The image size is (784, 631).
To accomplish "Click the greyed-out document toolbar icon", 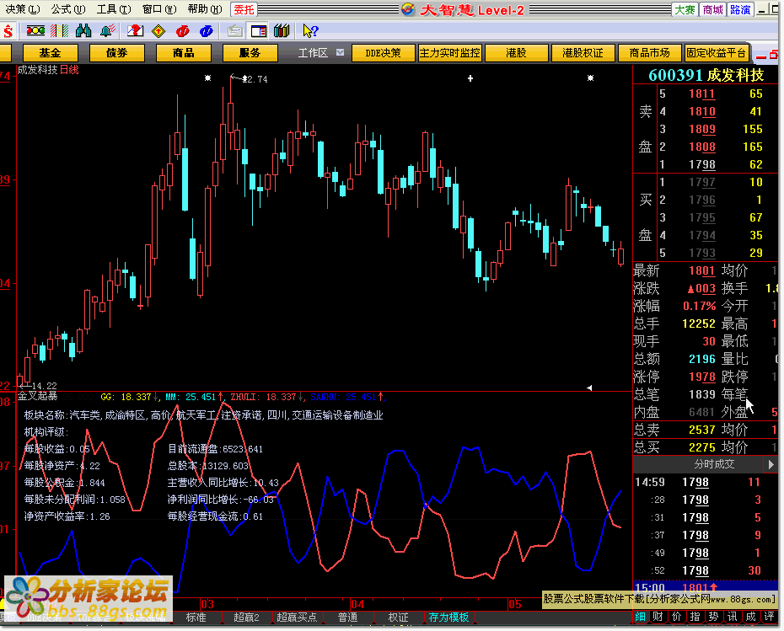I will [x=234, y=31].
